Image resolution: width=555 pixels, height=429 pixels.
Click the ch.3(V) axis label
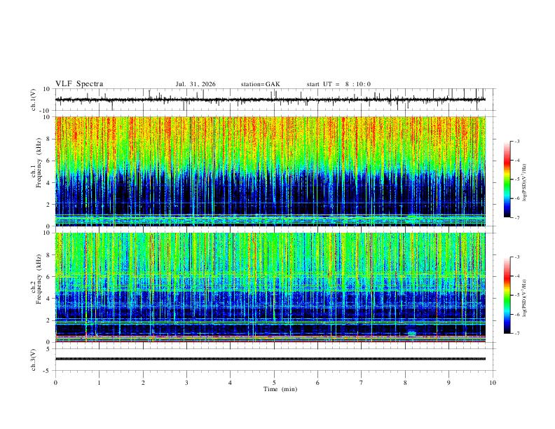34,360
